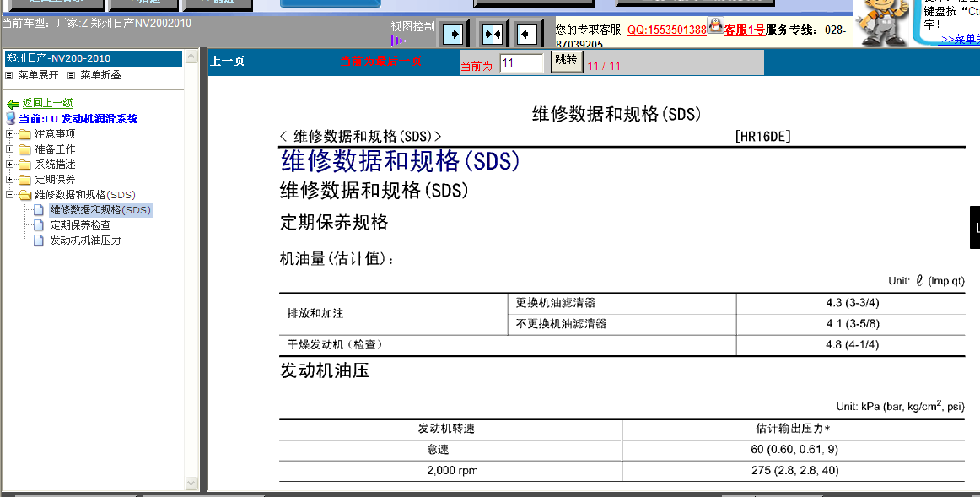Click the 4.8 (4-1/4) value cell
The image size is (980, 497).
[853, 344]
